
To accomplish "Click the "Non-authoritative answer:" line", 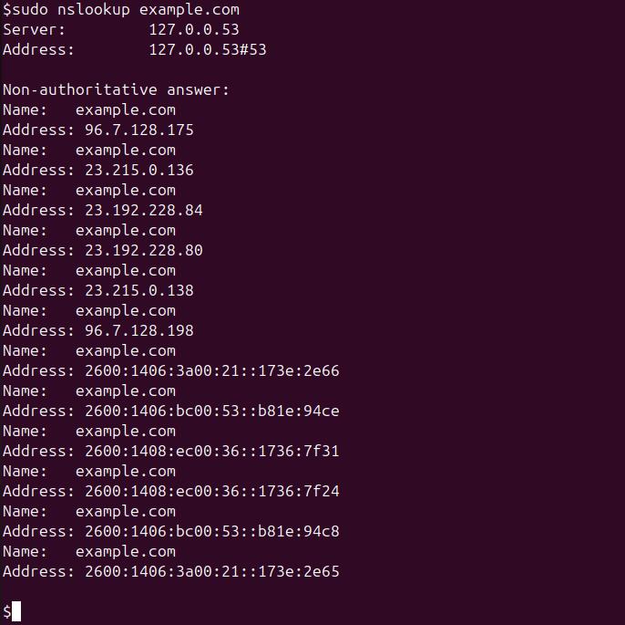I will [x=117, y=89].
